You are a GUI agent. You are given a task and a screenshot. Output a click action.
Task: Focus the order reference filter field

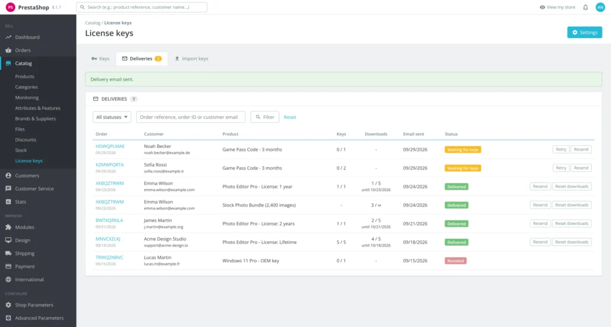point(191,117)
